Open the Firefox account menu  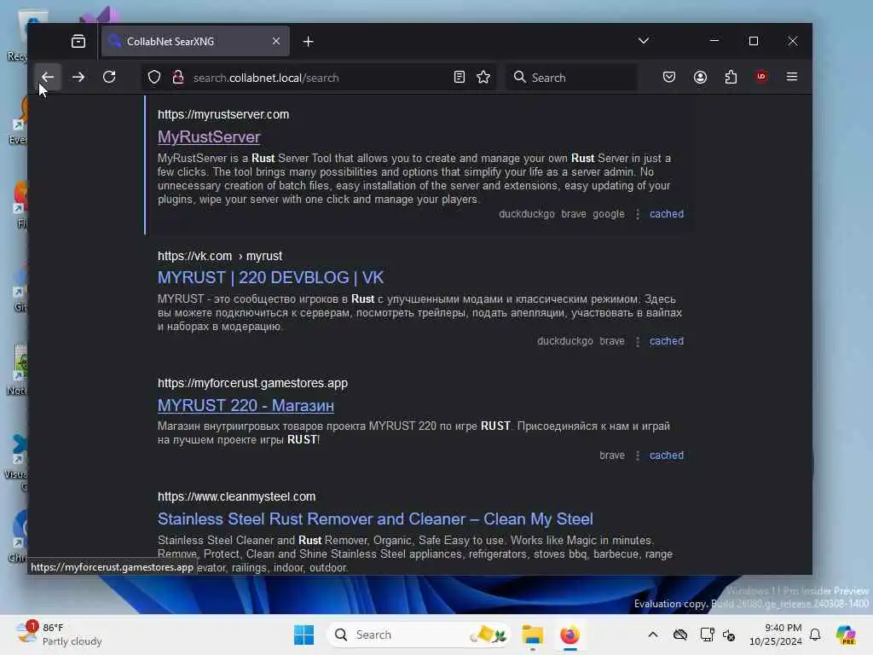[701, 77]
